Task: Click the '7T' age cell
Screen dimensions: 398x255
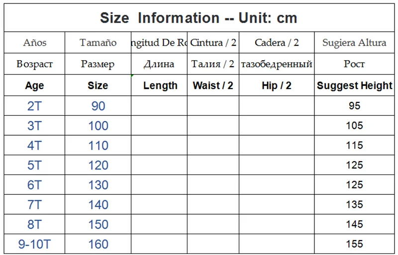Action: pyautogui.click(x=34, y=204)
